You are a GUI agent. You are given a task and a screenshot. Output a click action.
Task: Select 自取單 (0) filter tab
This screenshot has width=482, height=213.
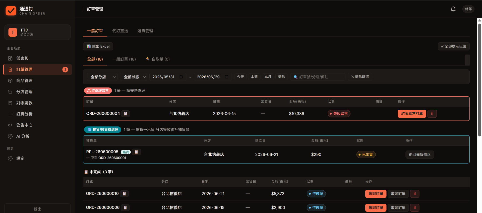pos(158,59)
